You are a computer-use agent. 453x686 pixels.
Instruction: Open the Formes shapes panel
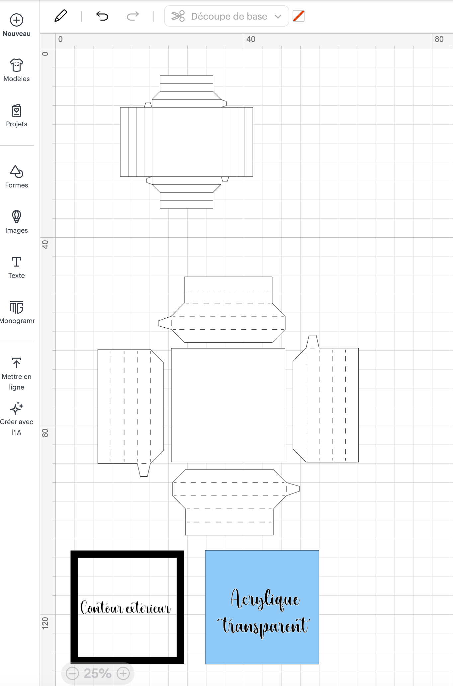point(17,172)
